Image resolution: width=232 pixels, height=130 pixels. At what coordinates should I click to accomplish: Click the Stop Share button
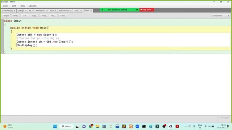(x=146, y=10)
